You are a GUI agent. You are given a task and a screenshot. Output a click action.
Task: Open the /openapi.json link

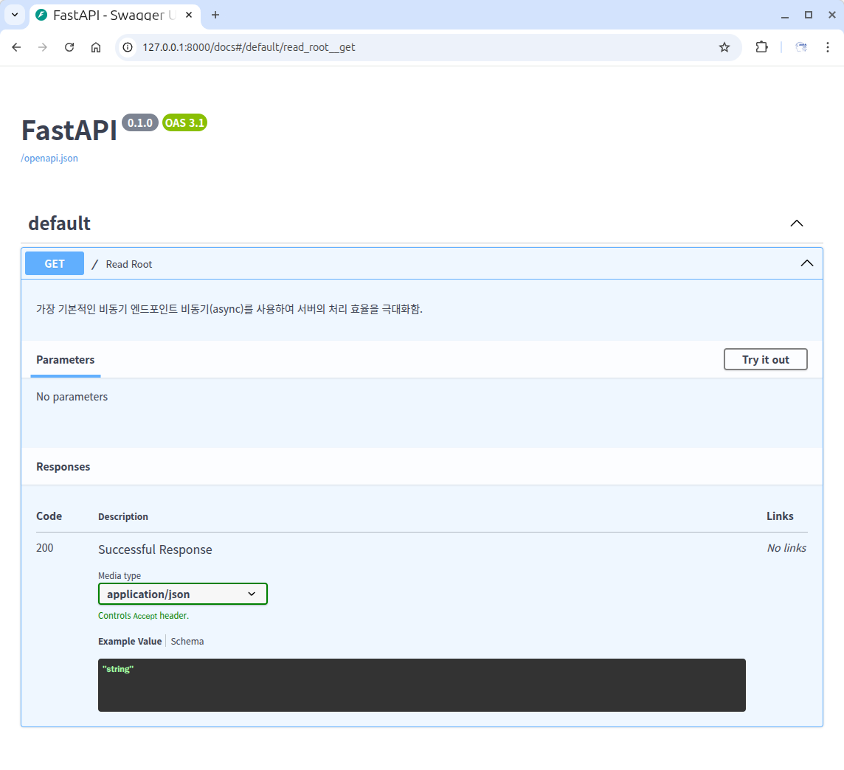click(49, 158)
